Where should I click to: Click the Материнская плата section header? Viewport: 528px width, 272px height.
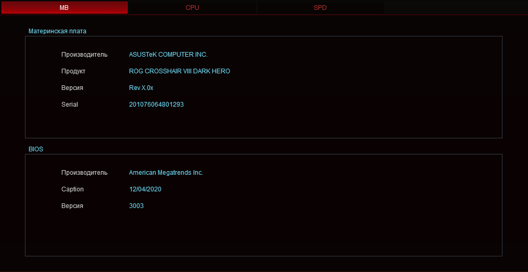(57, 31)
